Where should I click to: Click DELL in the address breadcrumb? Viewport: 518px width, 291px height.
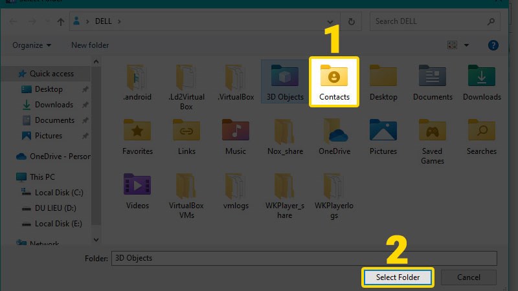[104, 21]
